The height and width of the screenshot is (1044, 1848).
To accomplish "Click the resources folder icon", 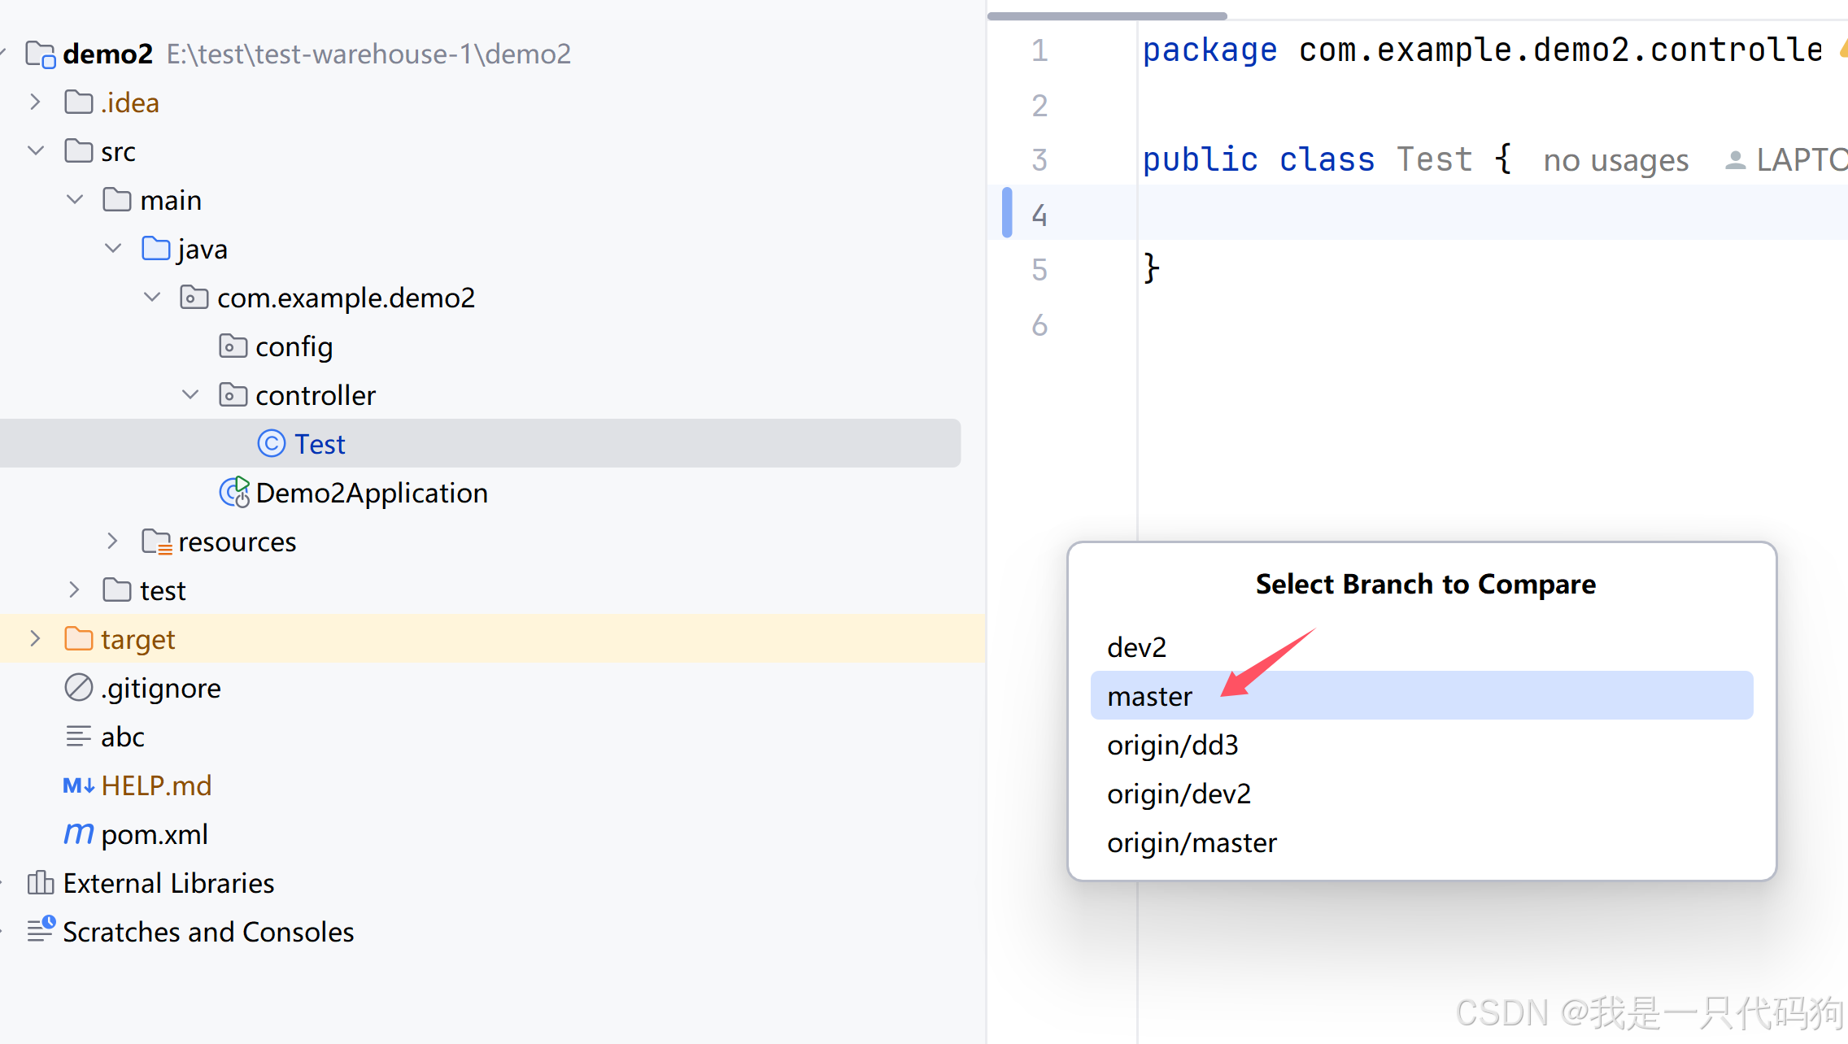I will [x=156, y=542].
